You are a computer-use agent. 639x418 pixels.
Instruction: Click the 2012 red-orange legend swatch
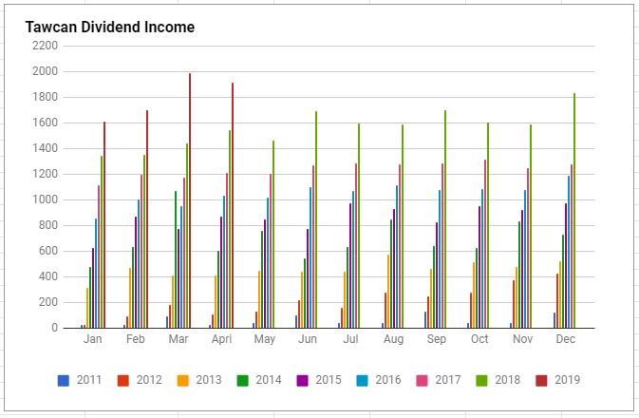click(x=122, y=380)
